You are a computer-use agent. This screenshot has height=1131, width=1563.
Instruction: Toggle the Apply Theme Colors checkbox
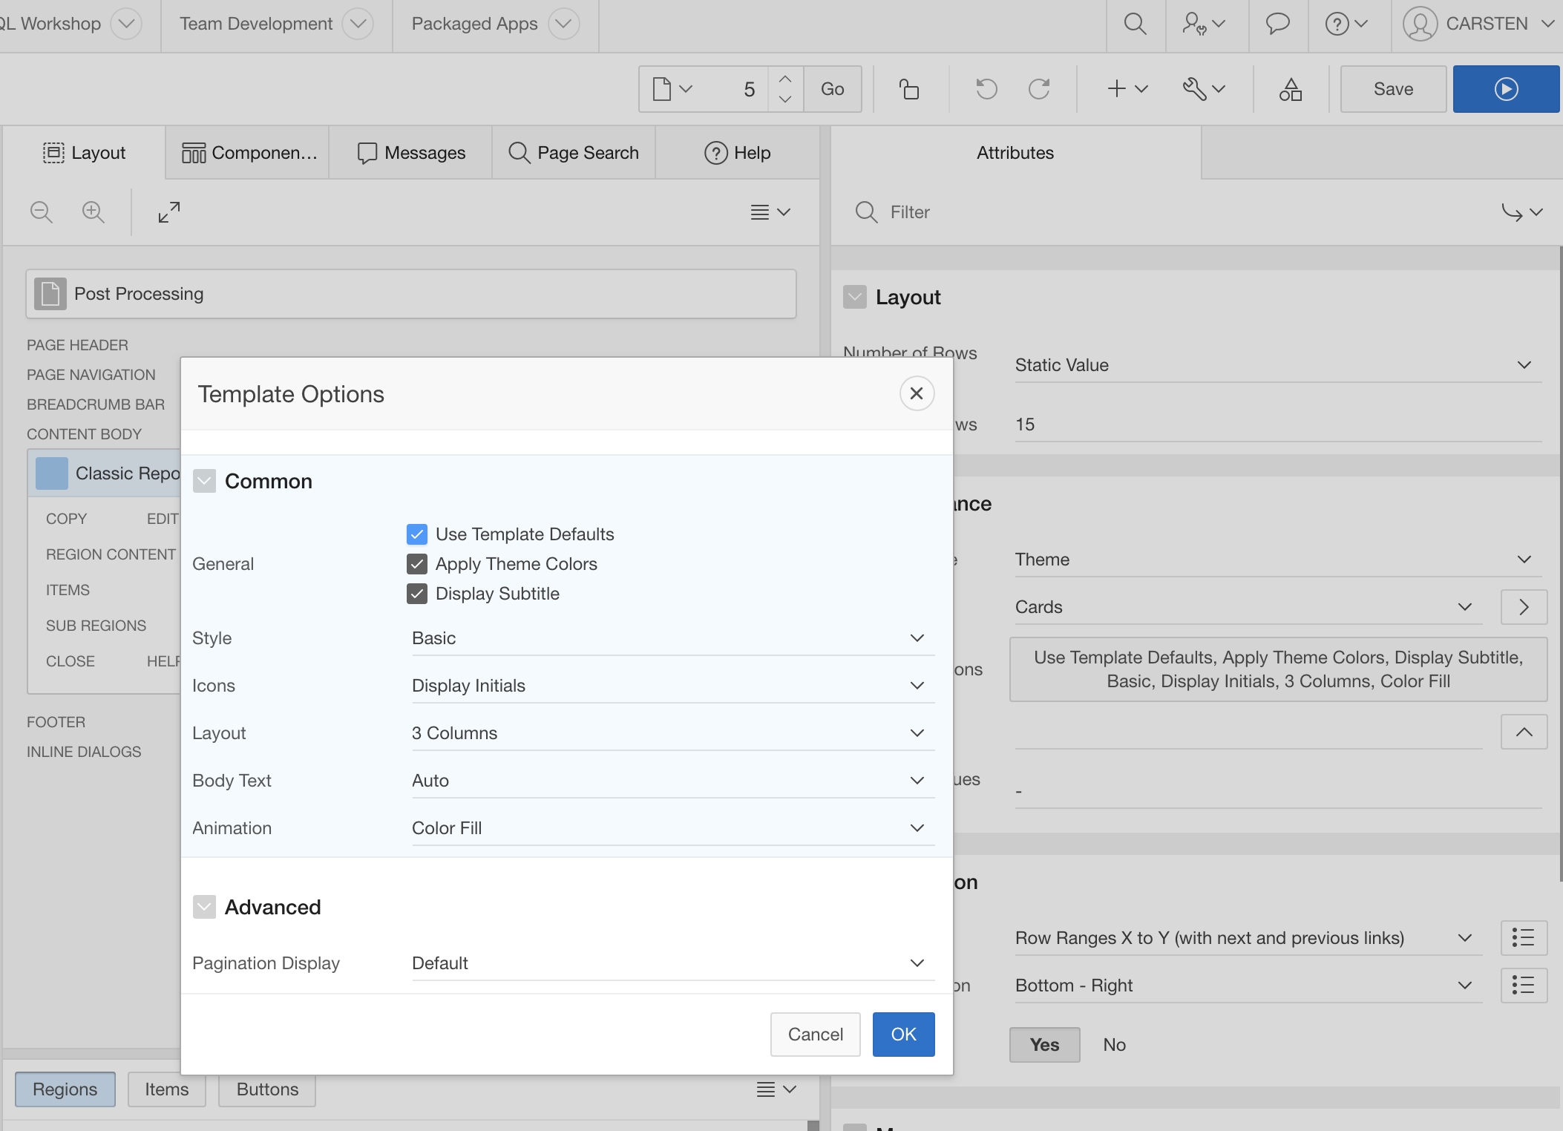(x=417, y=564)
